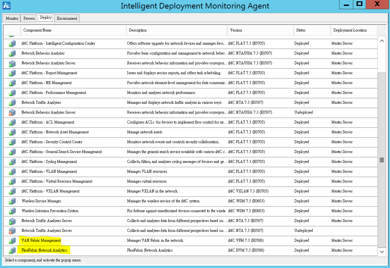Click the Version column header

260,30
